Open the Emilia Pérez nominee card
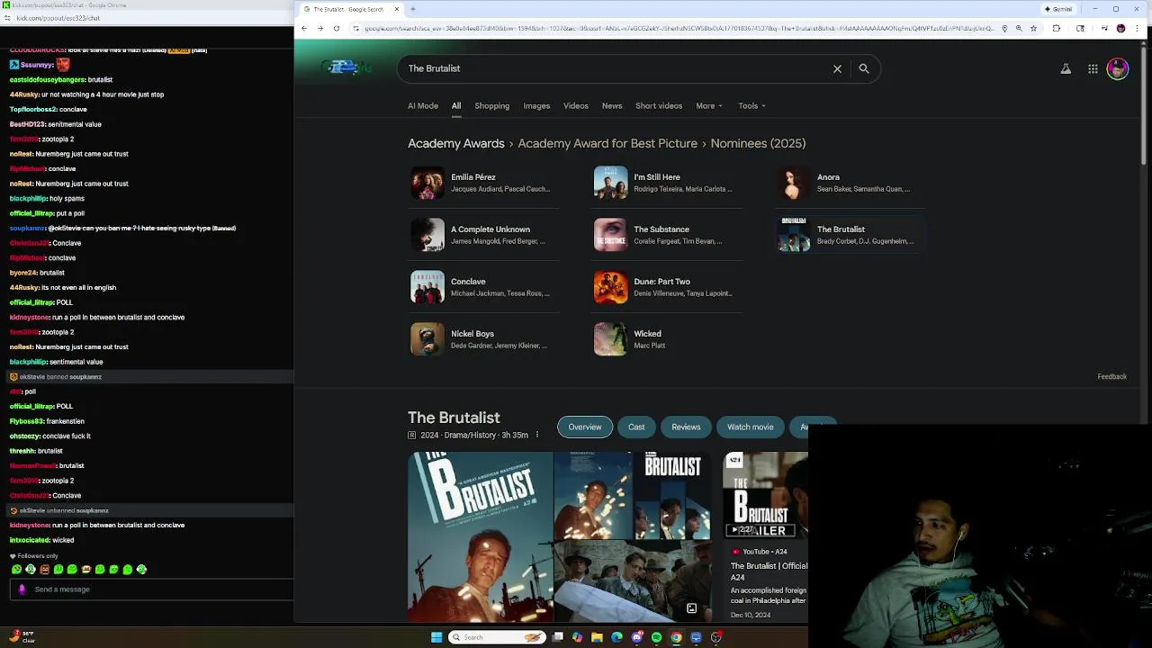The width and height of the screenshot is (1152, 648). pyautogui.click(x=484, y=183)
